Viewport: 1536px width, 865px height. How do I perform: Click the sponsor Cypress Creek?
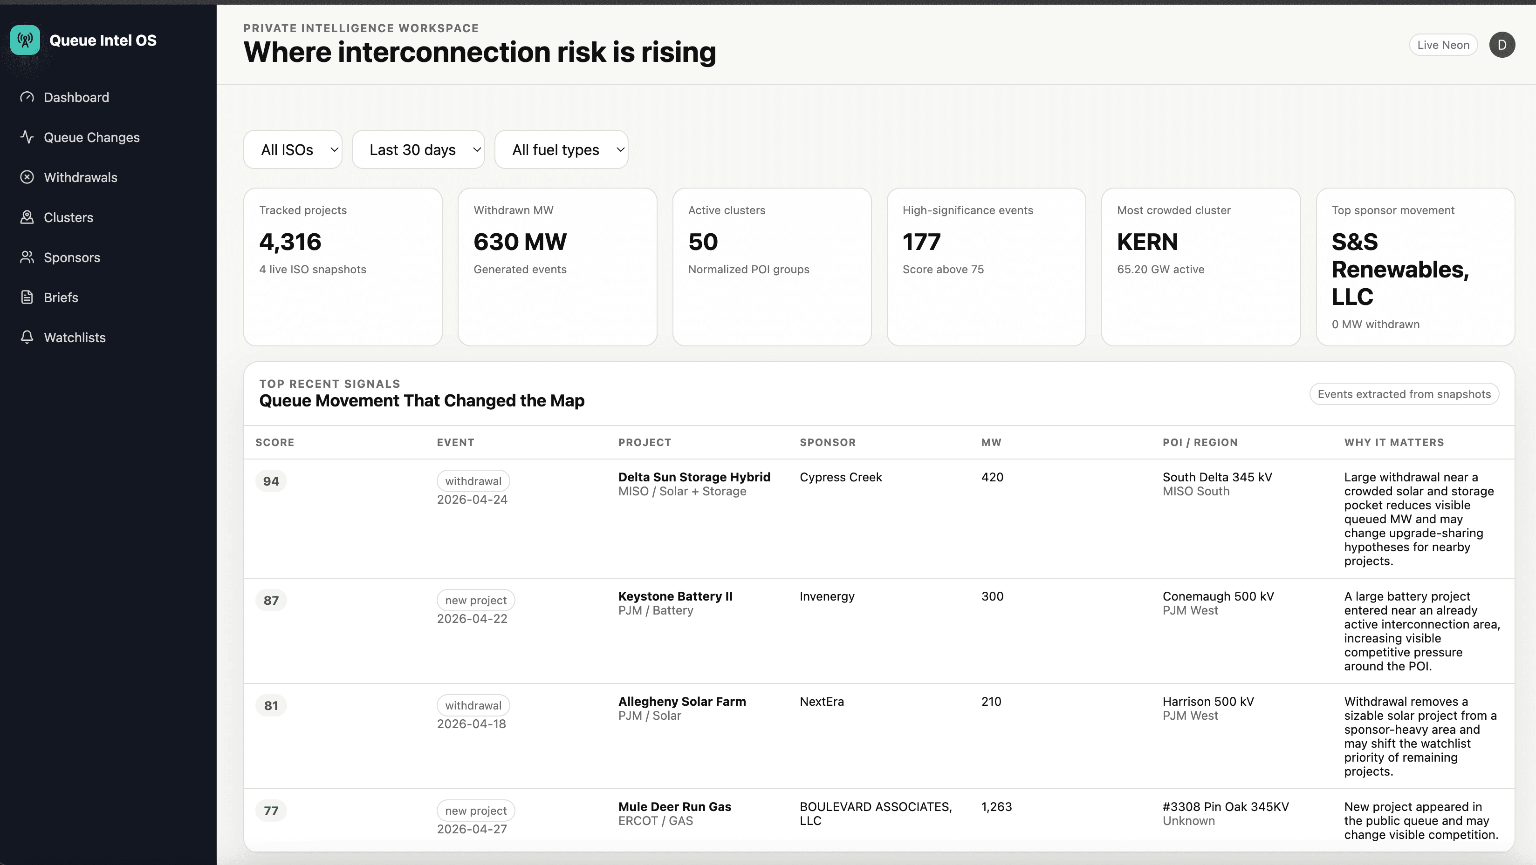coord(841,477)
